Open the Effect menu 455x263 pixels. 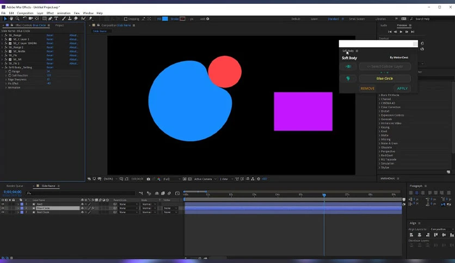[x=50, y=13]
